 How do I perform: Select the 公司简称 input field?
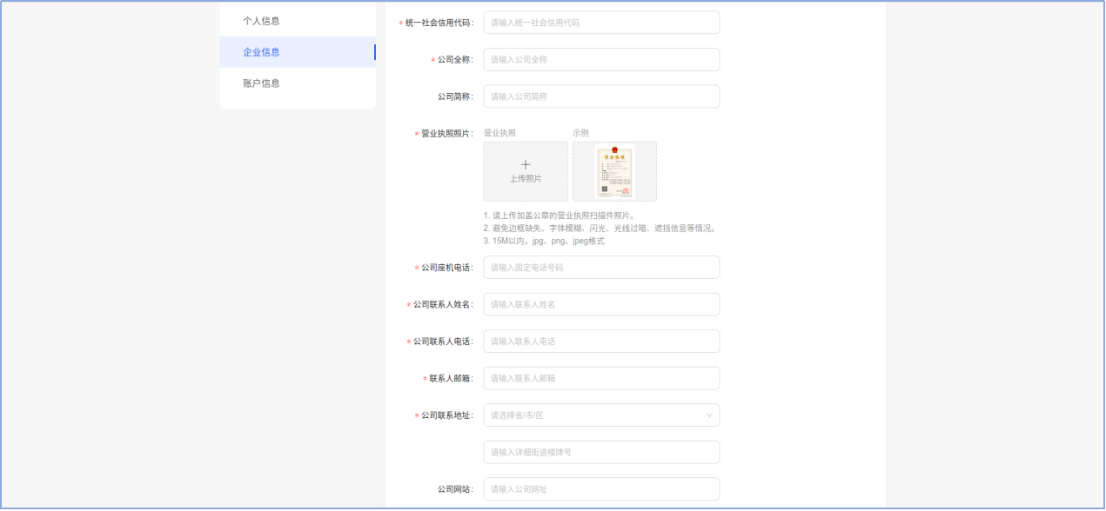[x=600, y=96]
